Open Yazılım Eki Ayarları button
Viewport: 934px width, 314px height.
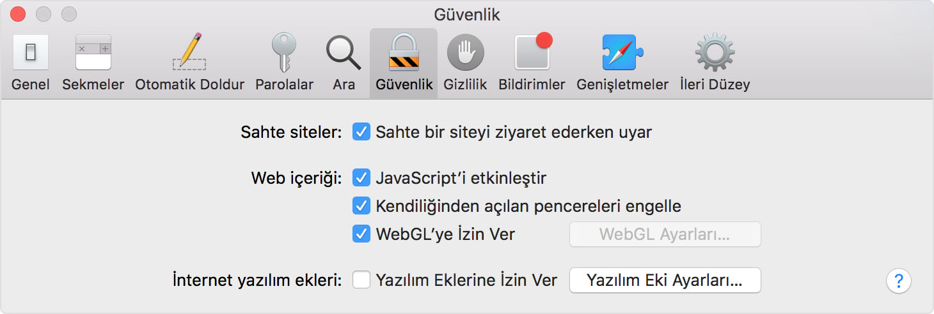pos(665,280)
